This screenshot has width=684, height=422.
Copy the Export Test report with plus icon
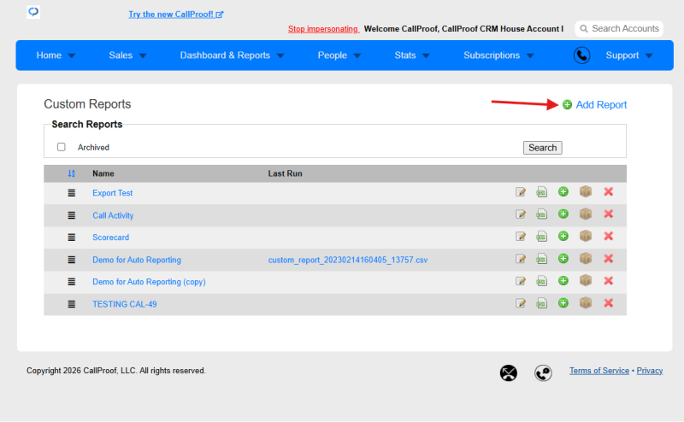pos(563,192)
